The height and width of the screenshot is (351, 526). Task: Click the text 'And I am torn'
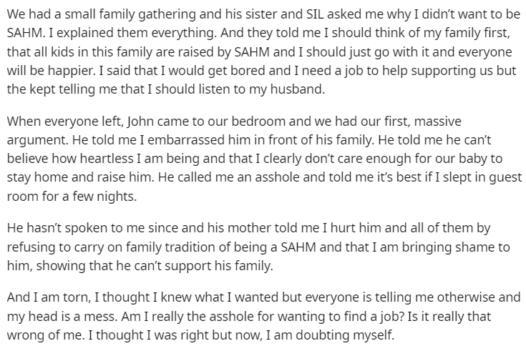49,297
